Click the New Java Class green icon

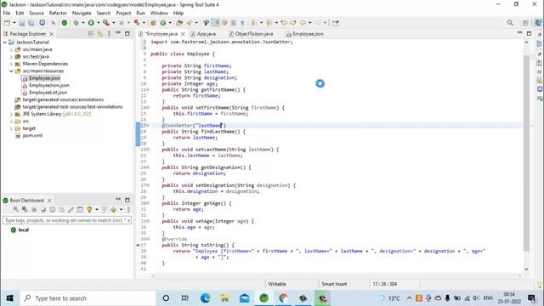pyautogui.click(x=163, y=23)
